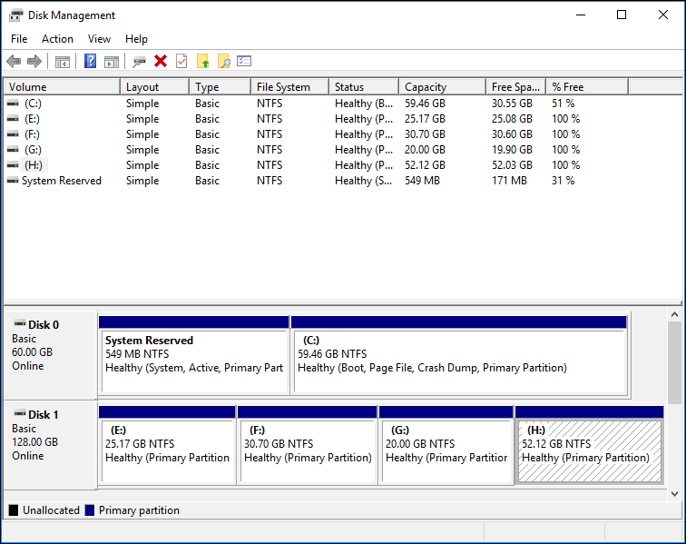This screenshot has width=686, height=544.
Task: Click the list settings view icon
Action: (x=244, y=61)
